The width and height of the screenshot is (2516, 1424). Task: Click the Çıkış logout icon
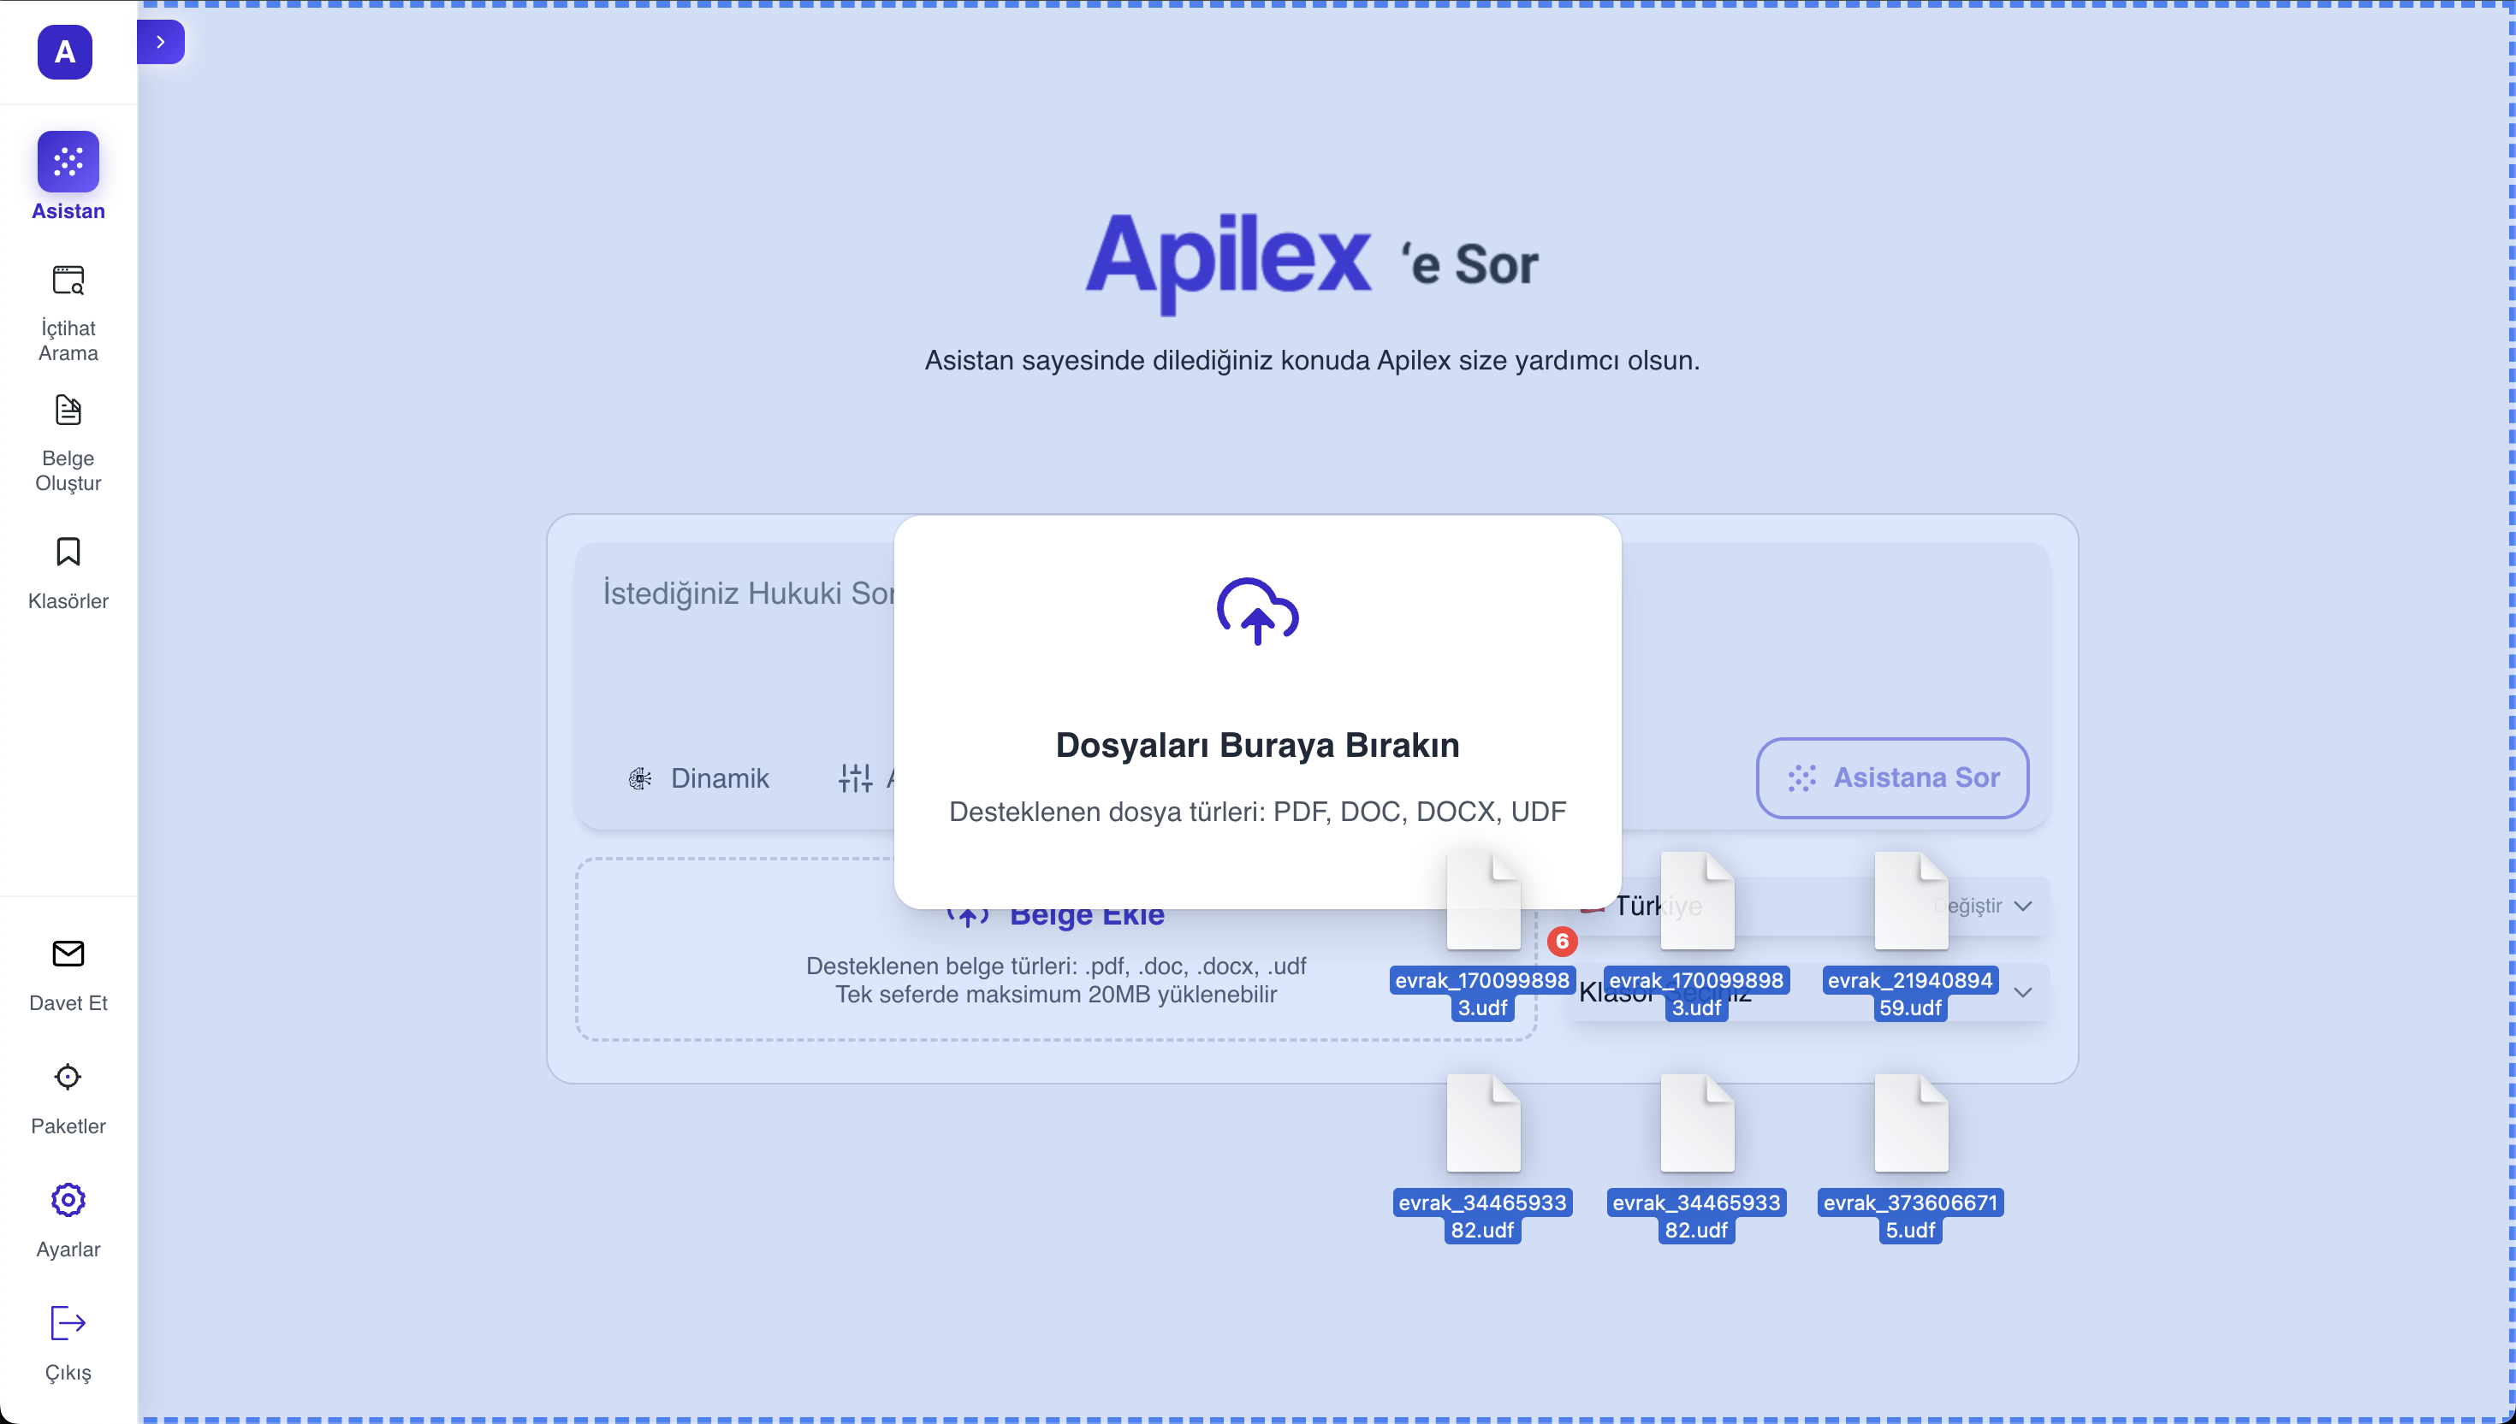[67, 1322]
